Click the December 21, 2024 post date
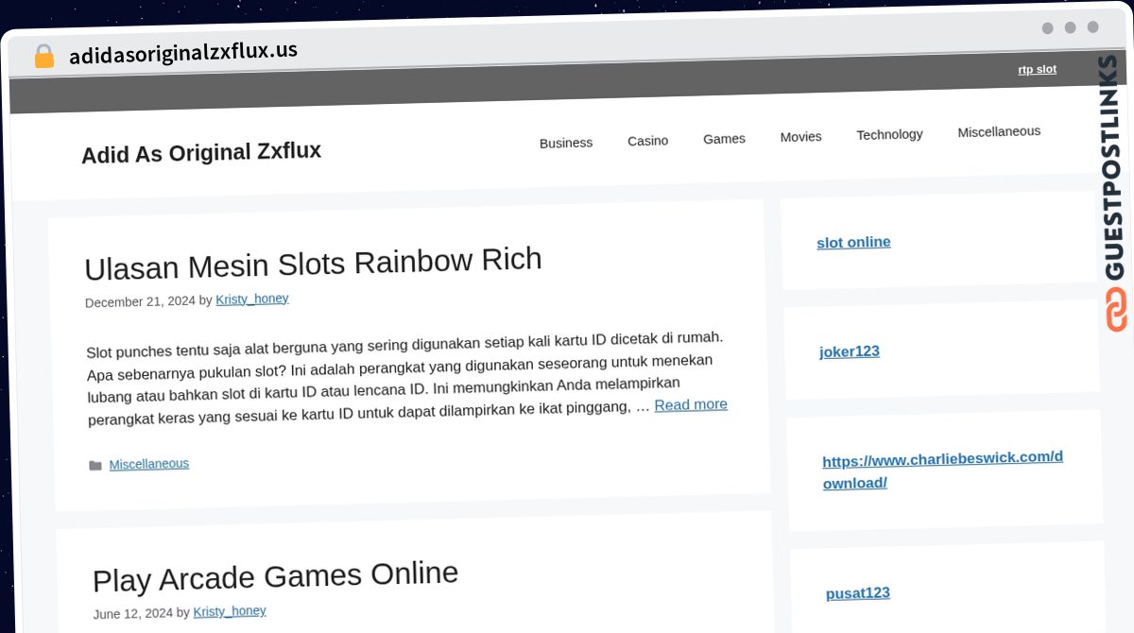1134x633 pixels. [x=140, y=302]
